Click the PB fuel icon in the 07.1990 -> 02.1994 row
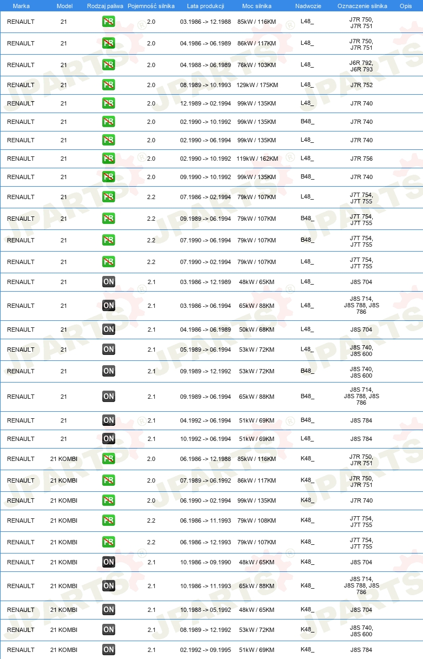Image resolution: width=423 pixels, height=659 pixels. [109, 262]
